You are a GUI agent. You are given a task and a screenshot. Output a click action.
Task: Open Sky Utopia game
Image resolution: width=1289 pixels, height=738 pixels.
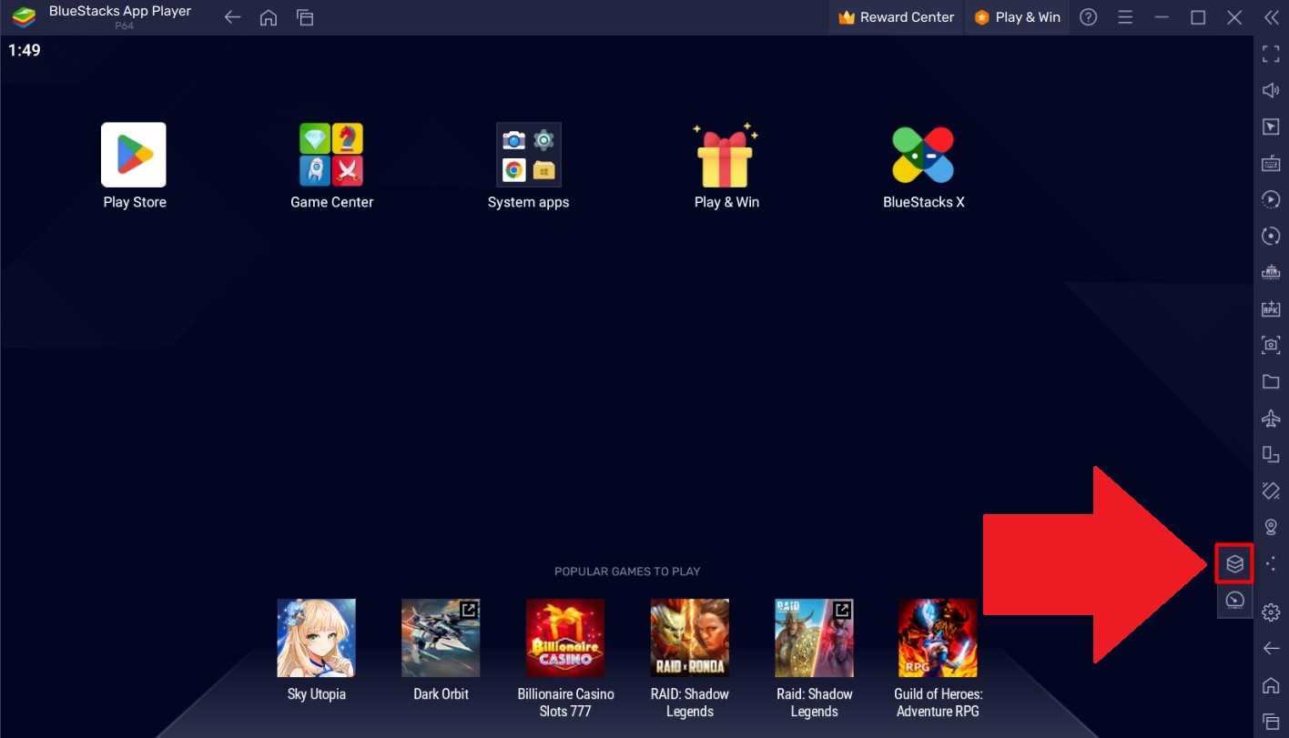pyautogui.click(x=316, y=638)
